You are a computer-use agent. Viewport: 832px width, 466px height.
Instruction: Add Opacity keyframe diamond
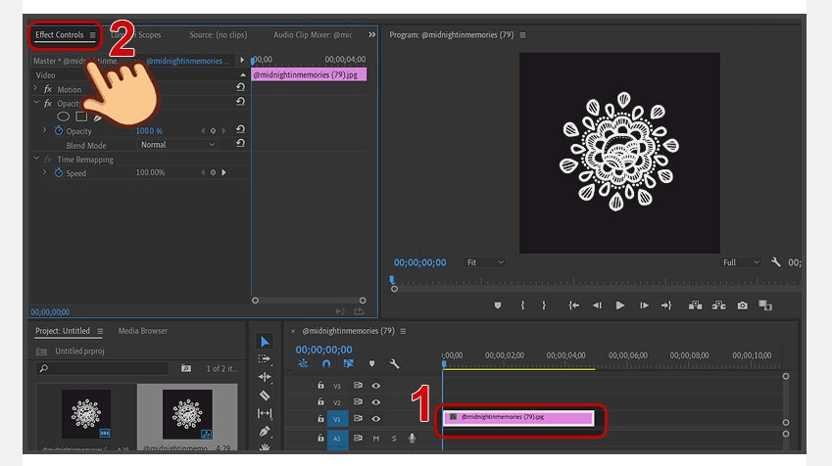point(213,130)
